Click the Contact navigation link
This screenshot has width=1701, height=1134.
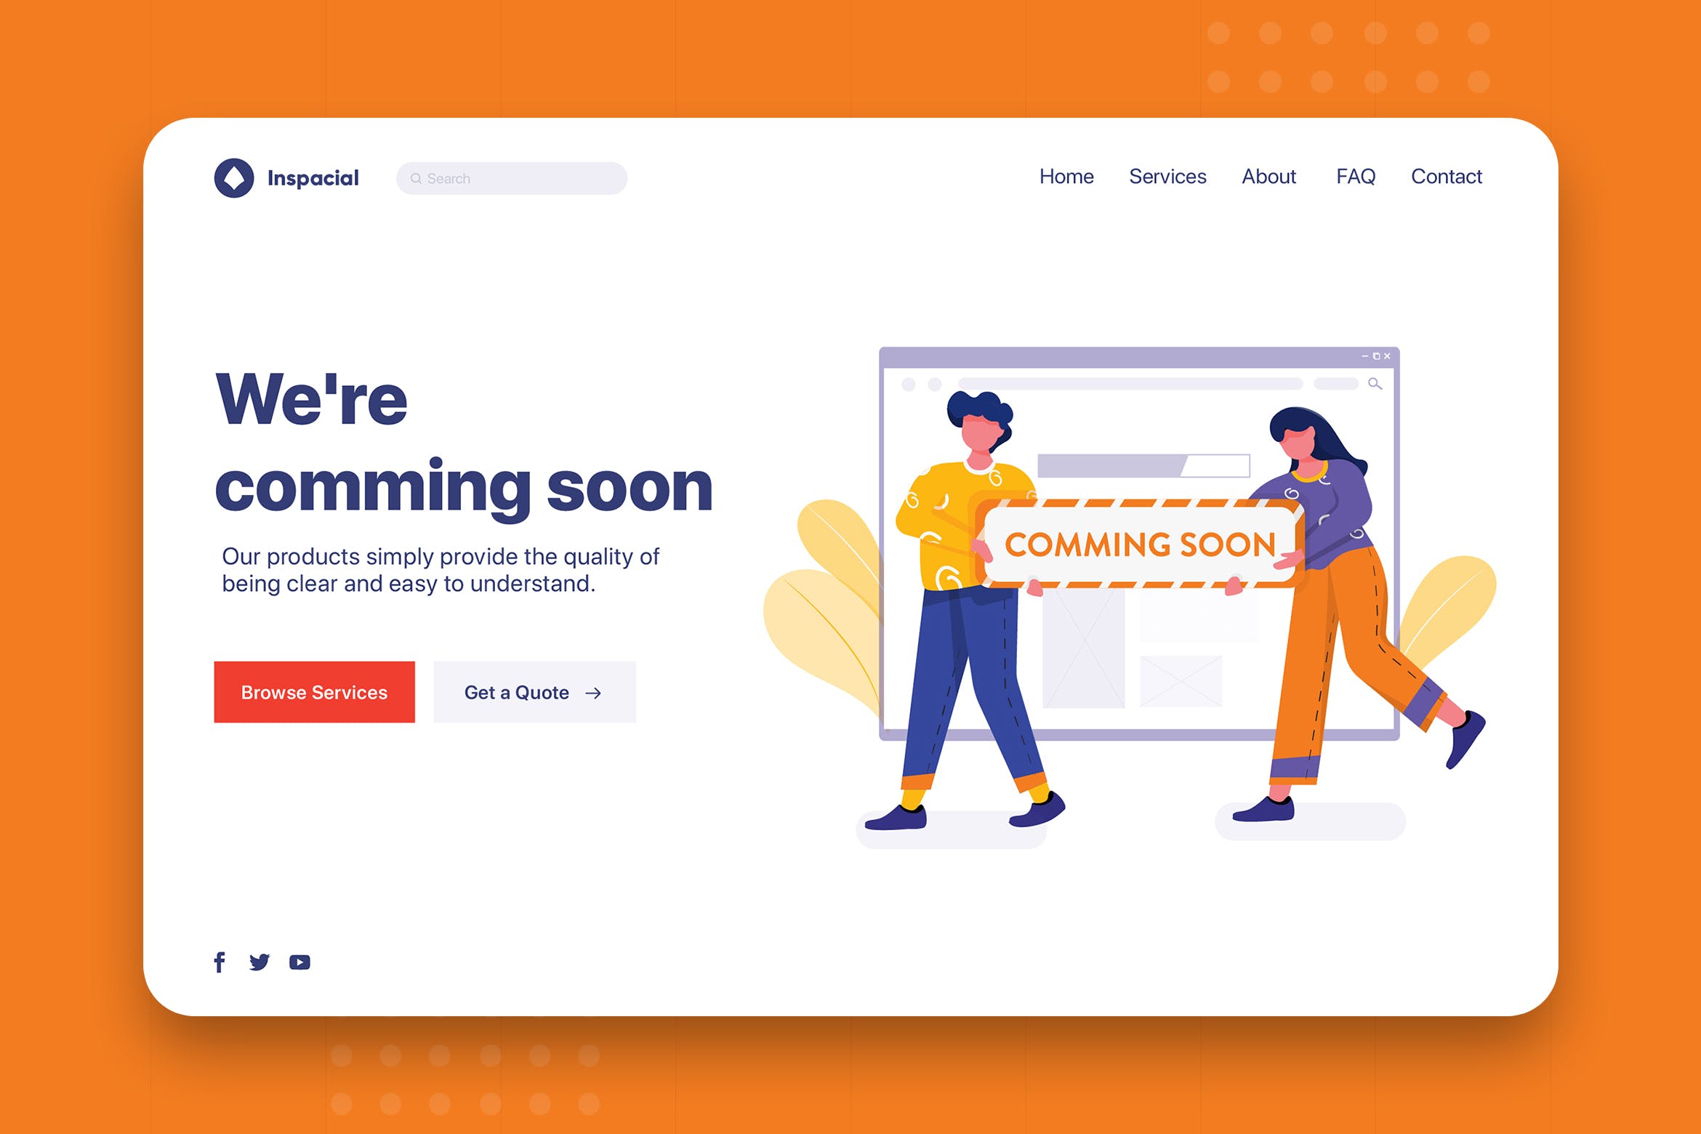click(1447, 177)
